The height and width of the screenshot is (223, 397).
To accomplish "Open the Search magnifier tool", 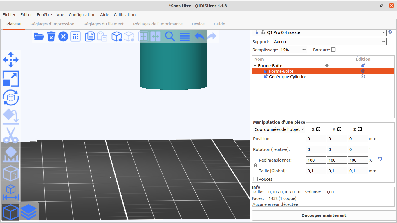I will 170,36.
